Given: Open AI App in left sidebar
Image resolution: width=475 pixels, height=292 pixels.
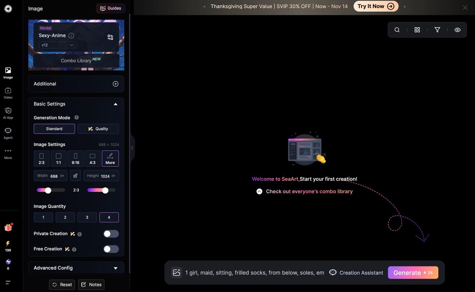Looking at the screenshot, I should [x=8, y=113].
